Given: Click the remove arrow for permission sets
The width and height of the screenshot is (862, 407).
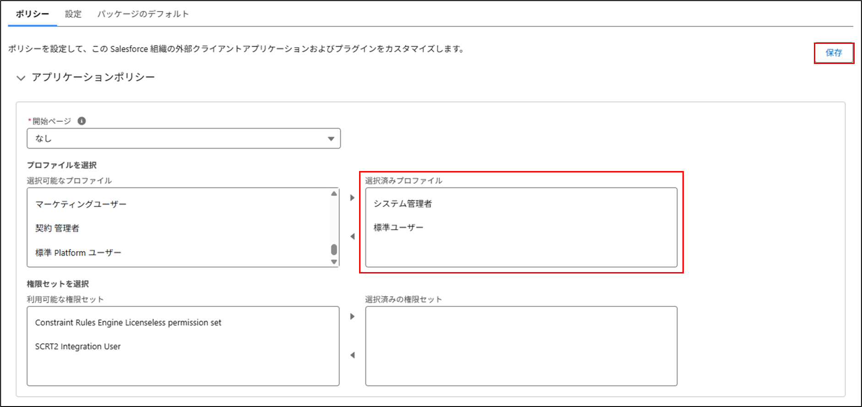Looking at the screenshot, I should (352, 355).
